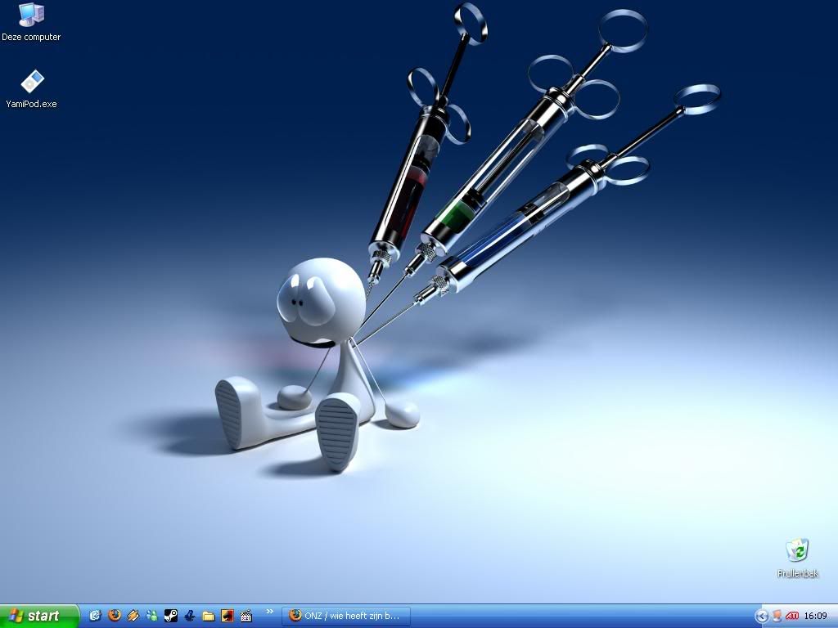The image size is (838, 628).
Task: Switch to the ONZ Firefox taskbar window
Action: 346,616
